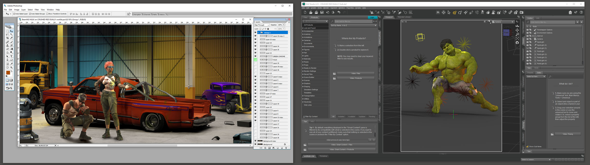This screenshot has height=165, width=590.
Task: Select the Hand tool in Photoshop toolbox
Action: [x=7, y=67]
